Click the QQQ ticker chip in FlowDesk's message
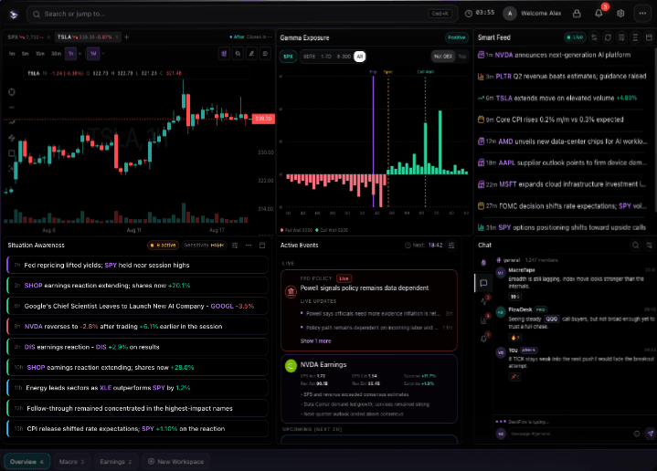 [x=551, y=319]
